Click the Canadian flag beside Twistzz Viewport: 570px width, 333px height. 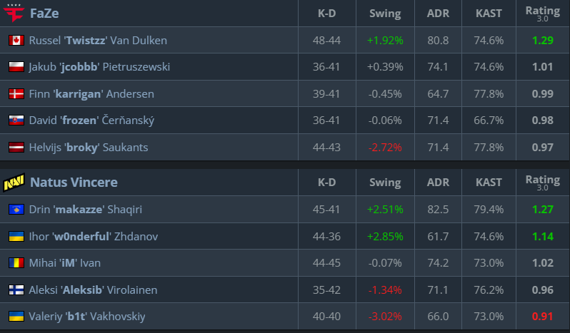tap(16, 41)
